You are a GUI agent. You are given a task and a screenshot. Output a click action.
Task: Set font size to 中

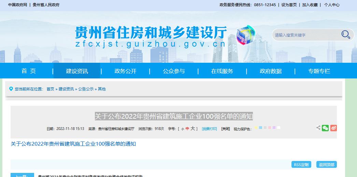(187, 129)
